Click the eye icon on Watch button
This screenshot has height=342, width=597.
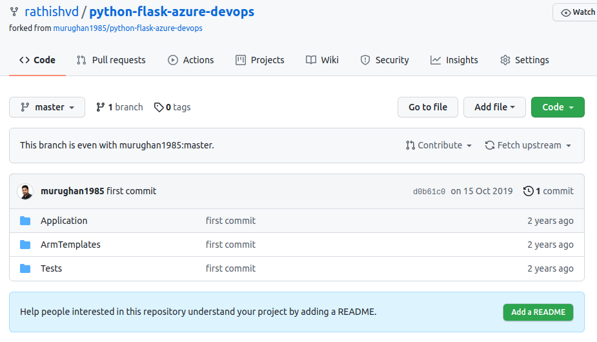(566, 13)
